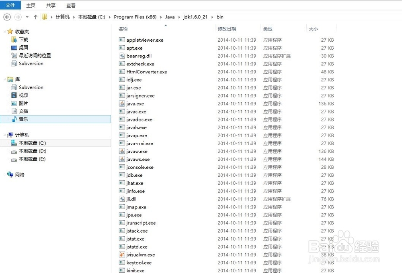Click the back navigation arrow
The width and height of the screenshot is (402, 273).
(7, 17)
